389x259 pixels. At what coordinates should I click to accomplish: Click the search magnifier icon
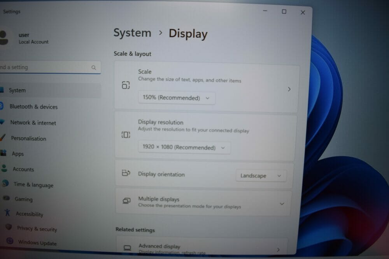click(93, 68)
